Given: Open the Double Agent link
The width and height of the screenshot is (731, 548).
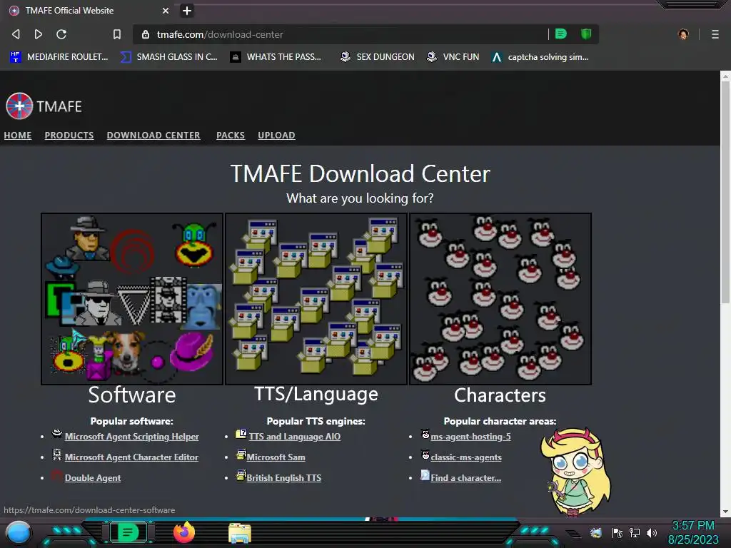Looking at the screenshot, I should 93,477.
